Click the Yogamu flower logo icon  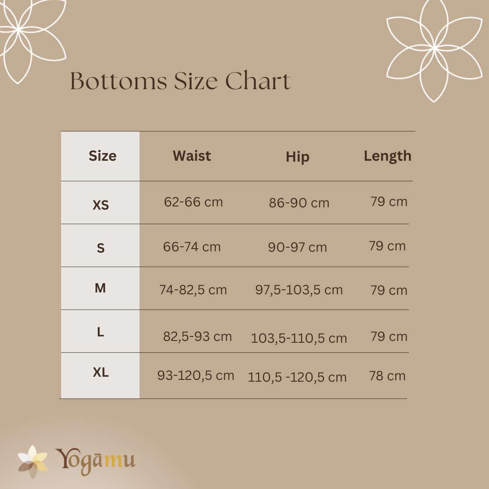[33, 461]
